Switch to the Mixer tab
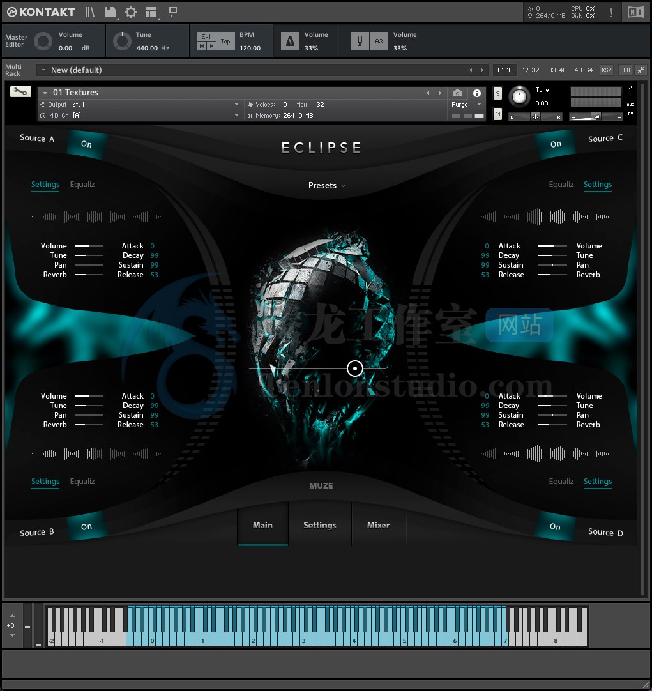Image resolution: width=652 pixels, height=691 pixels. point(379,525)
